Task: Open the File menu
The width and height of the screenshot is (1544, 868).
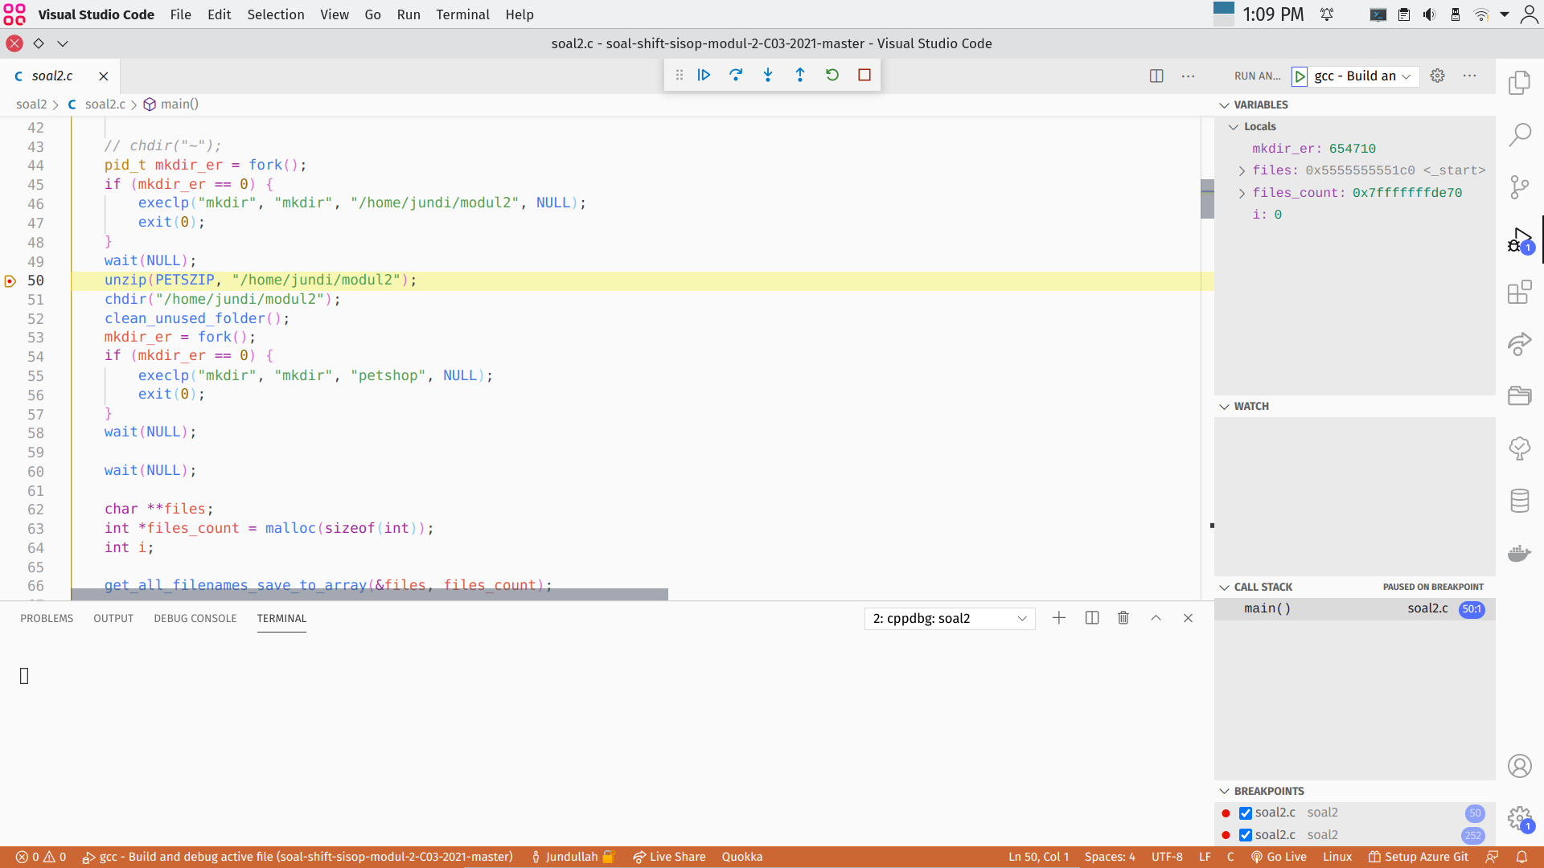Action: [x=181, y=14]
